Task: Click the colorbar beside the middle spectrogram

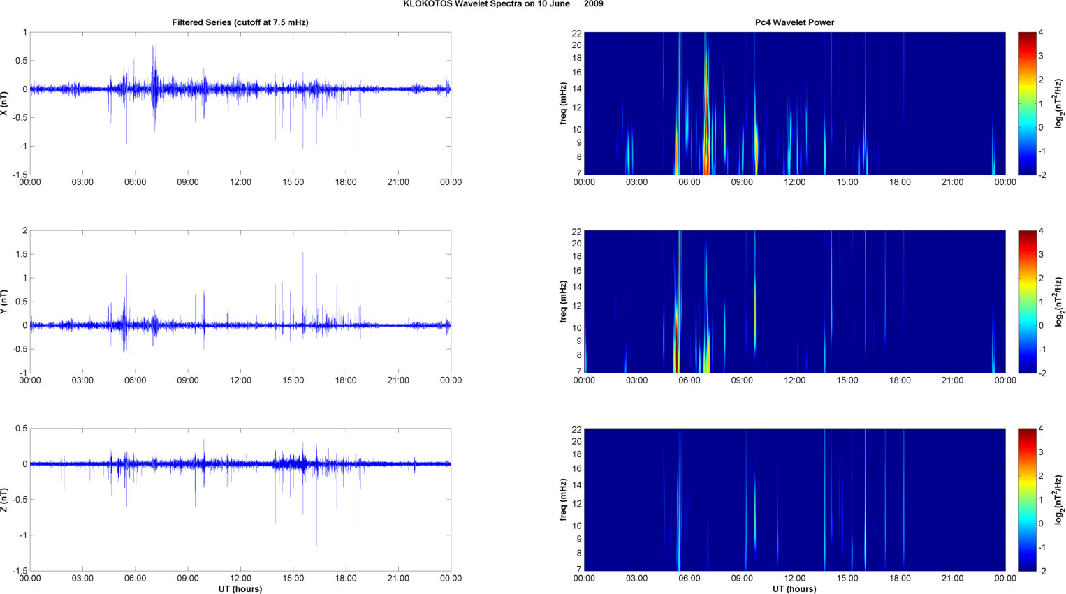Action: coord(1027,302)
